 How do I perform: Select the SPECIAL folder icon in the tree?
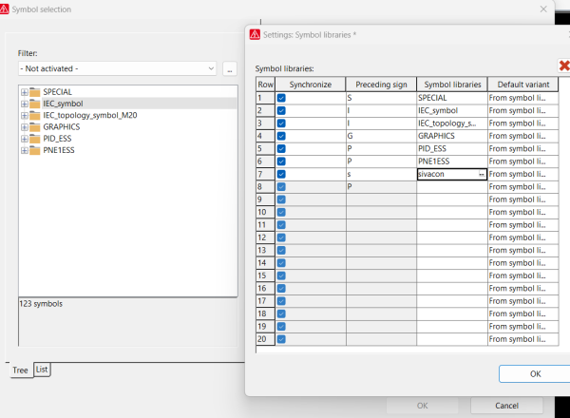(35, 92)
